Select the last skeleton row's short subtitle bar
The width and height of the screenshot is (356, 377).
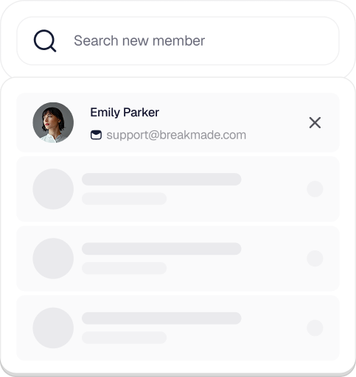[124, 337]
